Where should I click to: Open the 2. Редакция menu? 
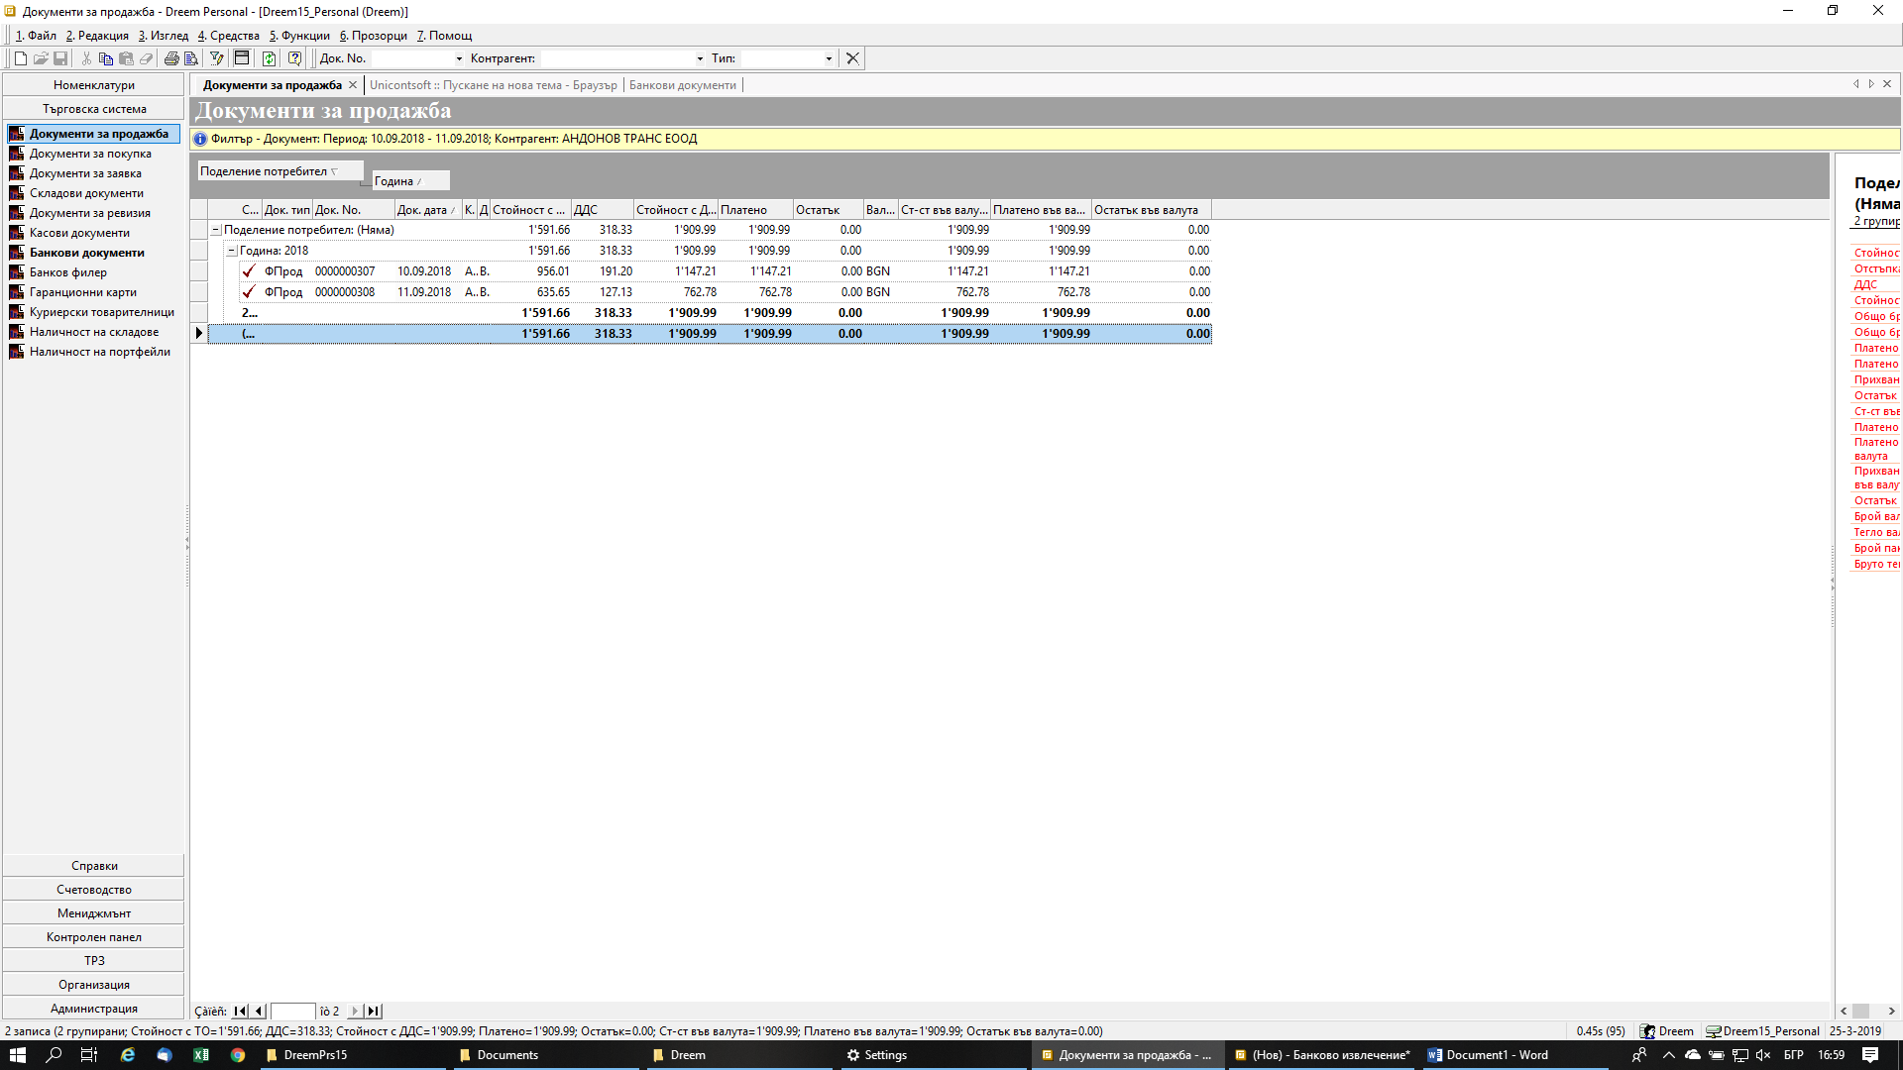[97, 36]
